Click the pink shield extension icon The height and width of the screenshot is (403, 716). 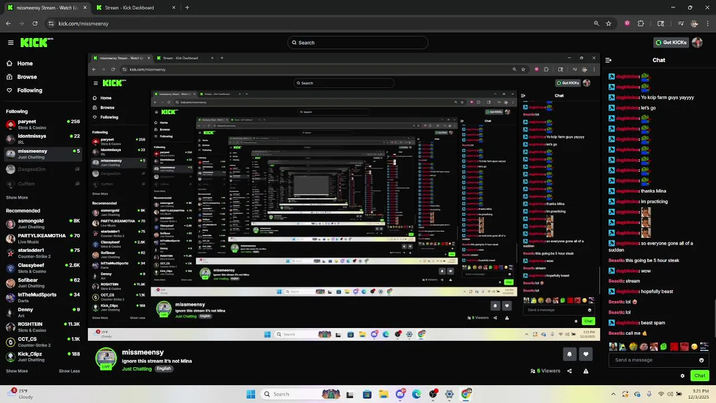[627, 24]
